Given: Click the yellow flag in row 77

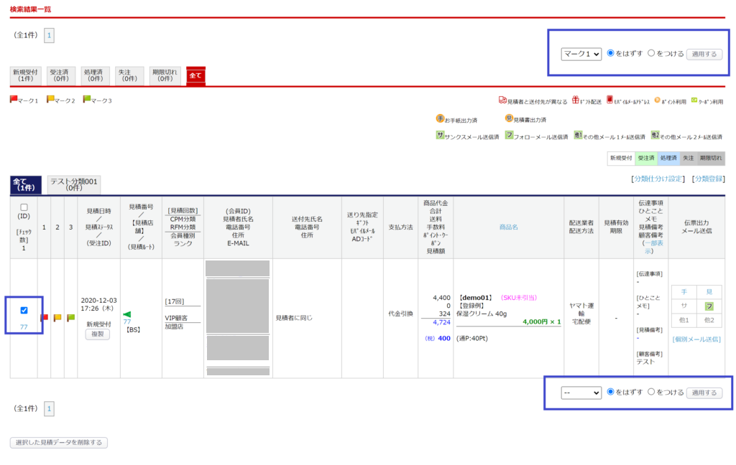Looking at the screenshot, I should coord(57,318).
